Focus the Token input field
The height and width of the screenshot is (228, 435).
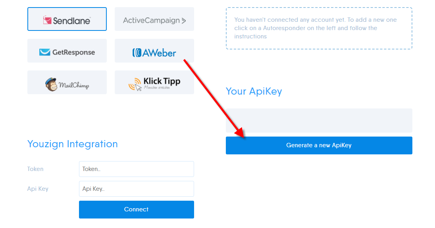[x=137, y=169]
